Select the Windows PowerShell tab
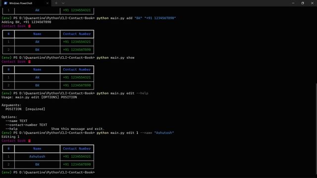317x178 pixels. coord(26,3)
